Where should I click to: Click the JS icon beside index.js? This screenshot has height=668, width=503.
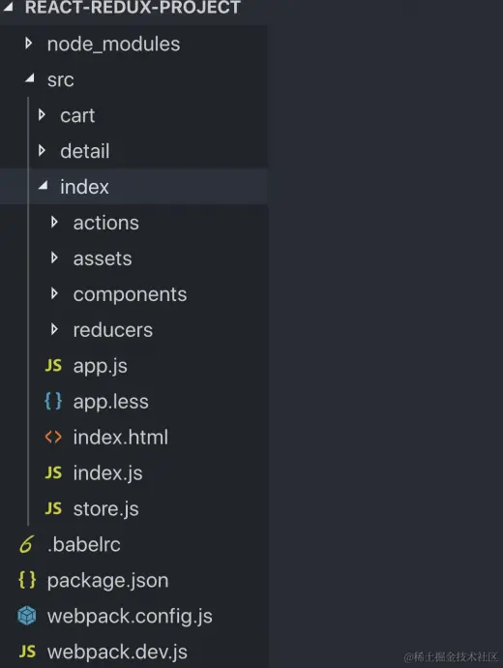pos(53,472)
